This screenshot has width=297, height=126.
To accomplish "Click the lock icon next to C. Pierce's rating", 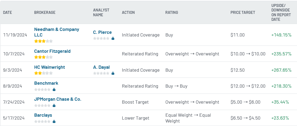I will [x=113, y=38].
